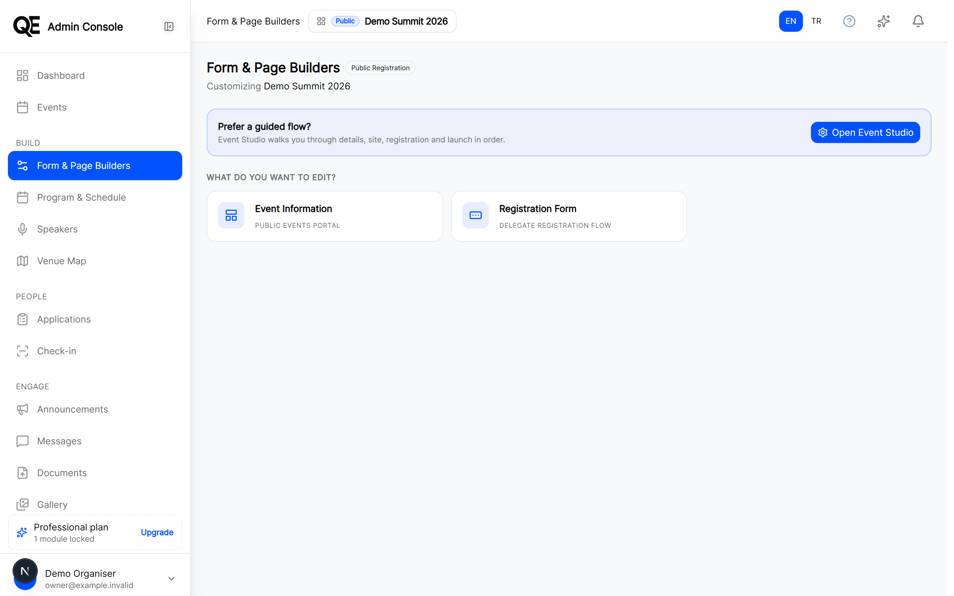Select Form & Page Builders menu item

(95, 166)
